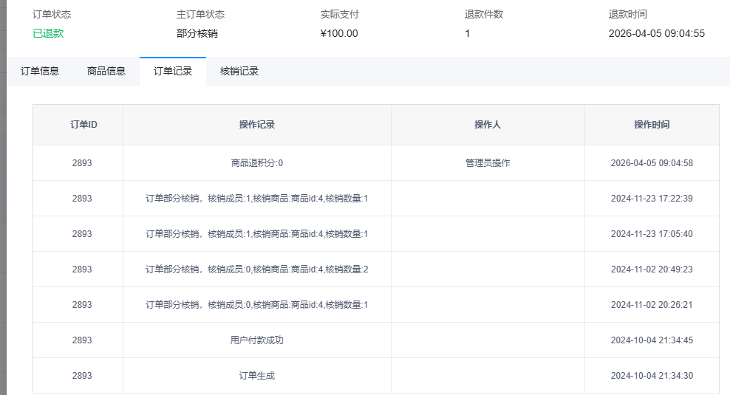This screenshot has width=730, height=395.
Task: Open the 商品信息 tab
Action: pos(106,72)
